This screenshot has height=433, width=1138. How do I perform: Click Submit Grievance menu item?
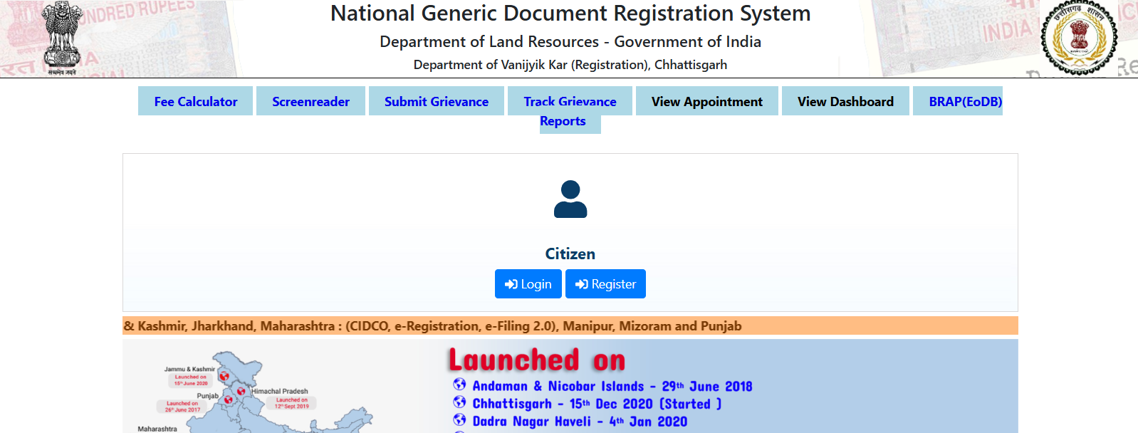click(437, 101)
